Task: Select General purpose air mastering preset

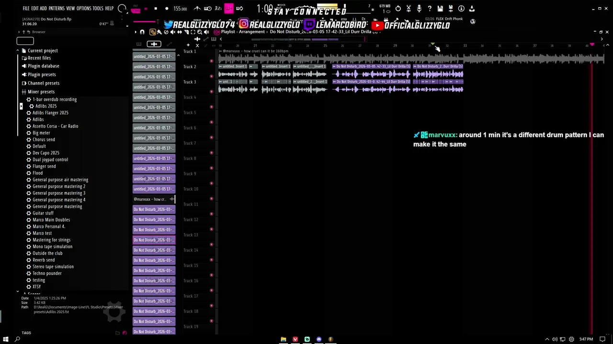Action: click(60, 180)
